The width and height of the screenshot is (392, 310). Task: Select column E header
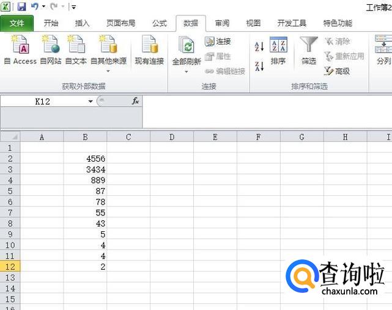pos(215,137)
